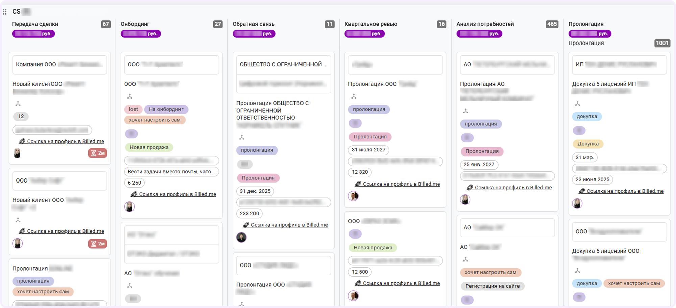
Task: Select the lost tag on the Онбординг card
Action: 133,109
